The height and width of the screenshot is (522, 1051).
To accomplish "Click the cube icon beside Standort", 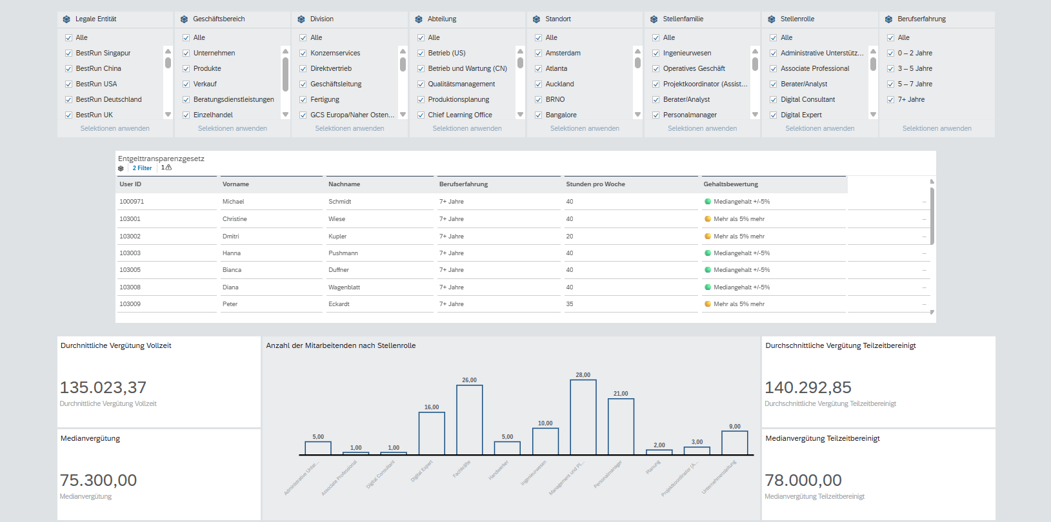I will pyautogui.click(x=536, y=19).
